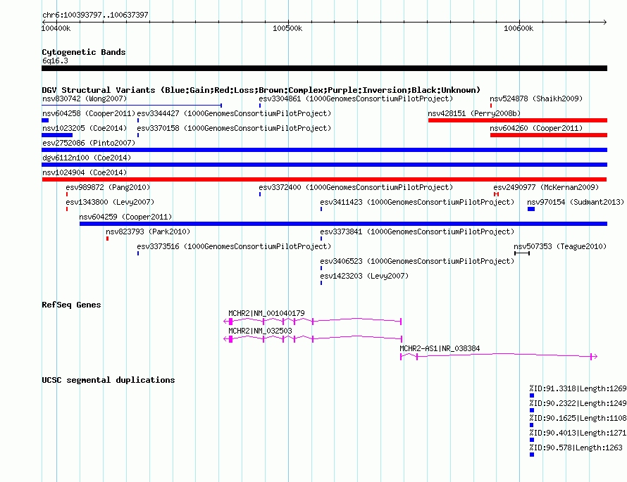This screenshot has width=627, height=482.
Task: Select segmental duplication %ID:91.3318 label
Action: [578, 388]
